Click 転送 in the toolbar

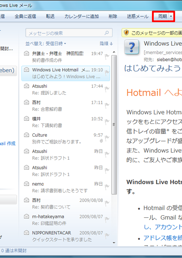point(51,16)
